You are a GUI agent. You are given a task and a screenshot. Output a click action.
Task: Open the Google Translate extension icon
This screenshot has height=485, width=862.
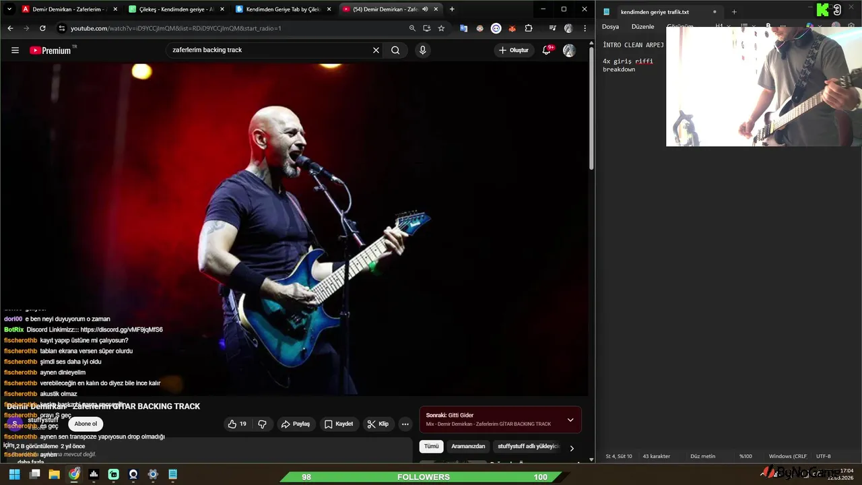coord(463,28)
